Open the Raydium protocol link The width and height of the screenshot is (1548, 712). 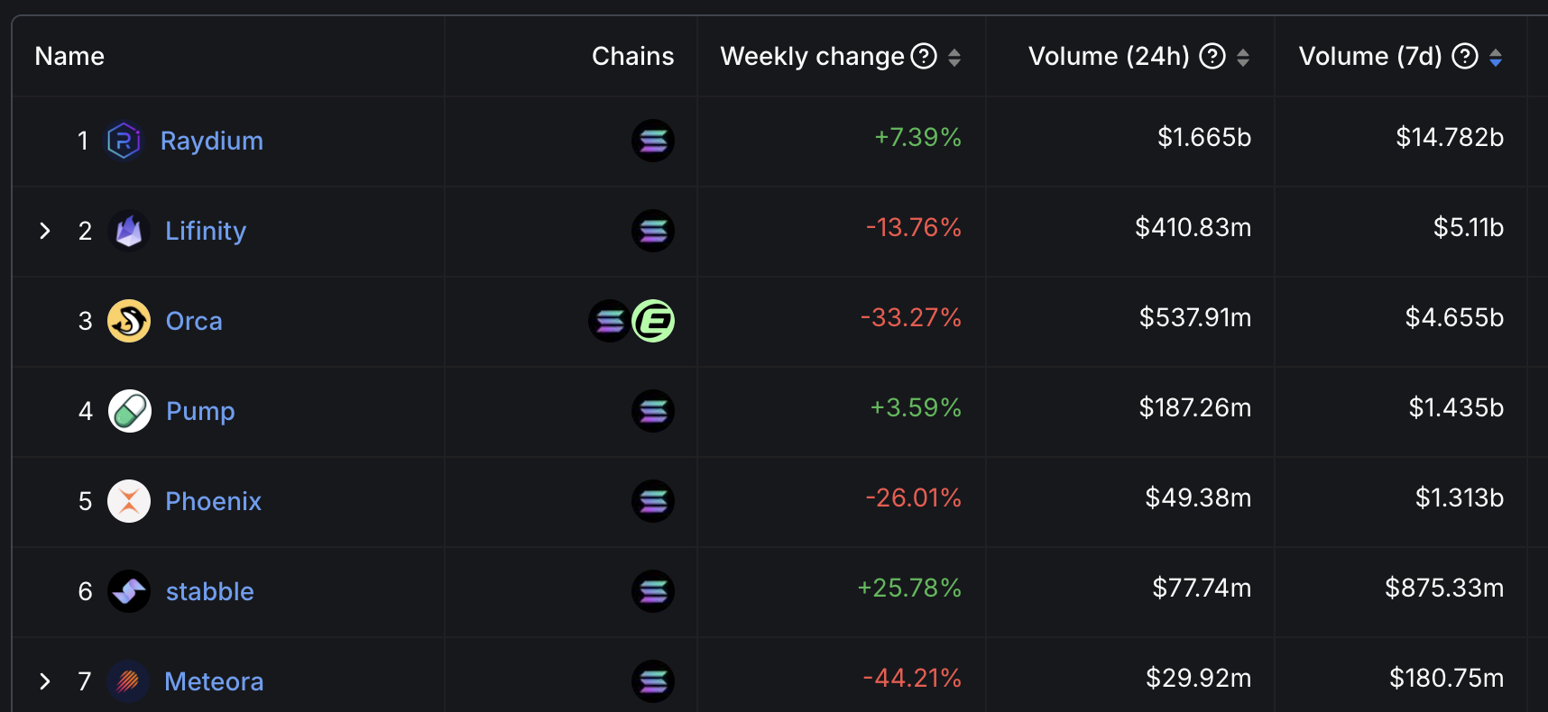[x=212, y=141]
